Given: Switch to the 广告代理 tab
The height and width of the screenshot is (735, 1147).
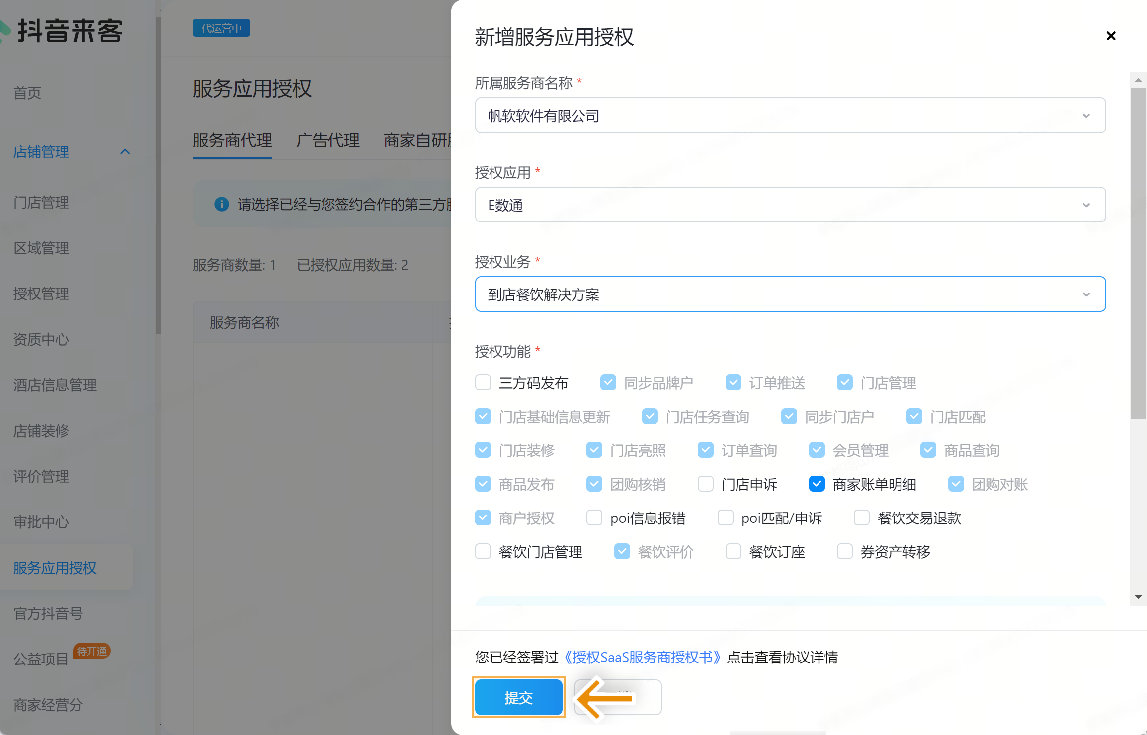Looking at the screenshot, I should (x=328, y=141).
